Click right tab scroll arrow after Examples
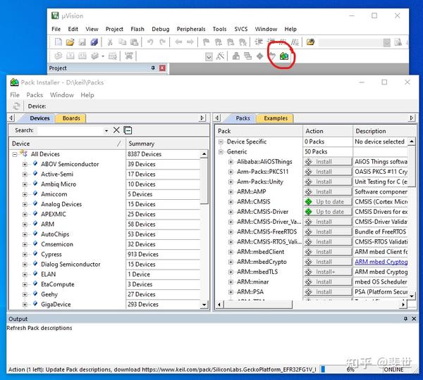423x380 pixels. click(x=412, y=118)
